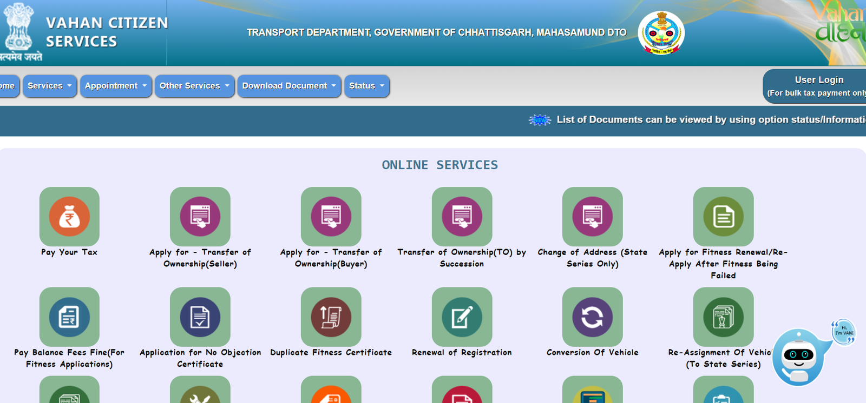The image size is (866, 403).
Task: Click Renewal of Registration label text
Action: click(462, 352)
